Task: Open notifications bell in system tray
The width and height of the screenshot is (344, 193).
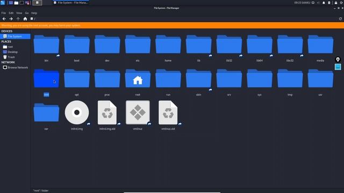Action: pos(324,3)
